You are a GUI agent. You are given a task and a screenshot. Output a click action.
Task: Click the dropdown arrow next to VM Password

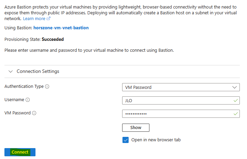234,87
